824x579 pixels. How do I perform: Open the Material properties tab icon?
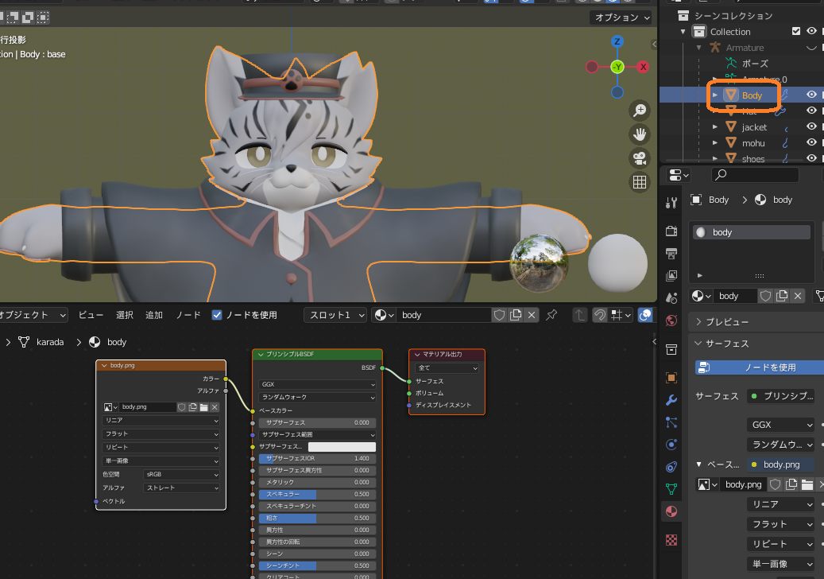click(671, 511)
